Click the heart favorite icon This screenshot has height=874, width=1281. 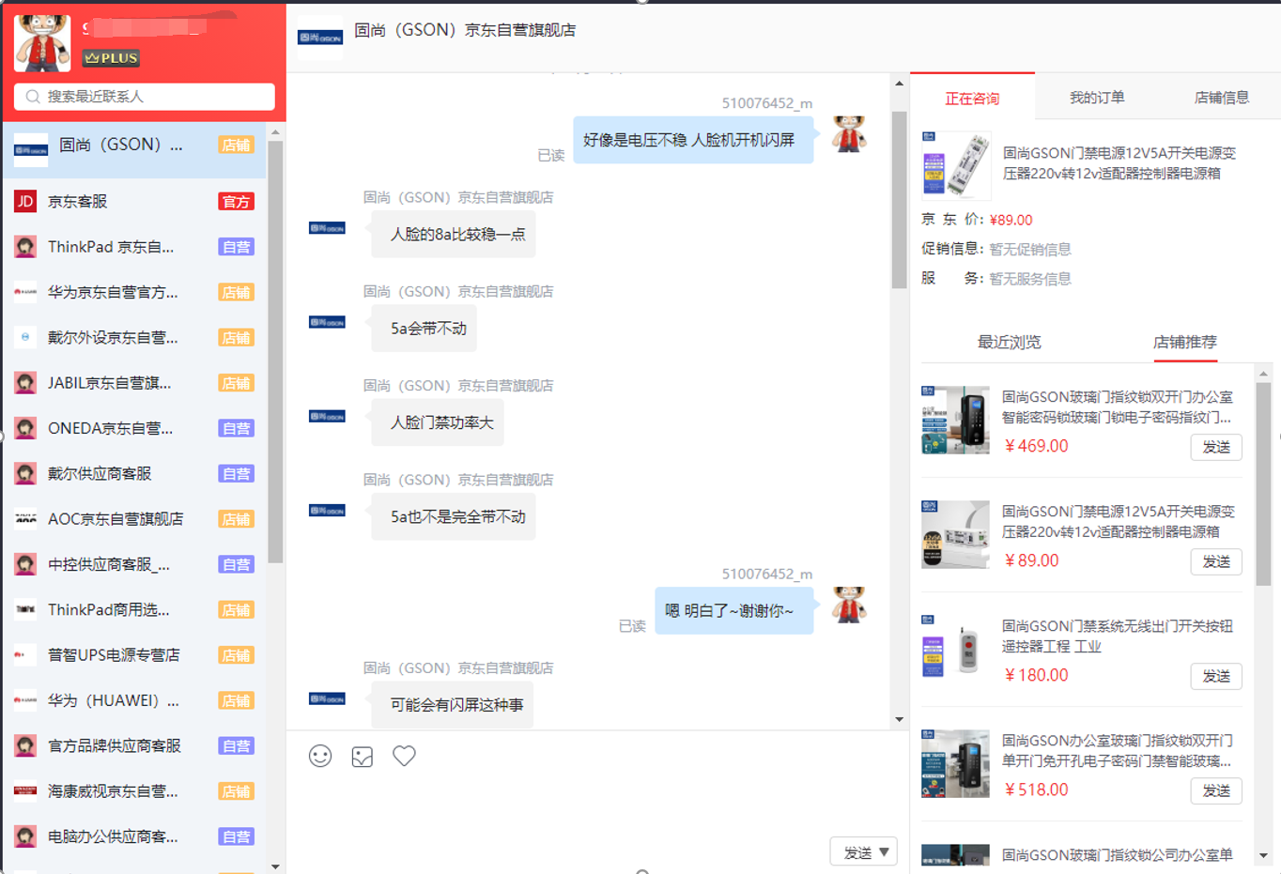click(x=404, y=756)
